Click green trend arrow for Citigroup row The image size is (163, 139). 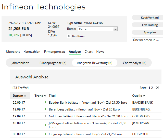pyautogui.click(x=45, y=134)
